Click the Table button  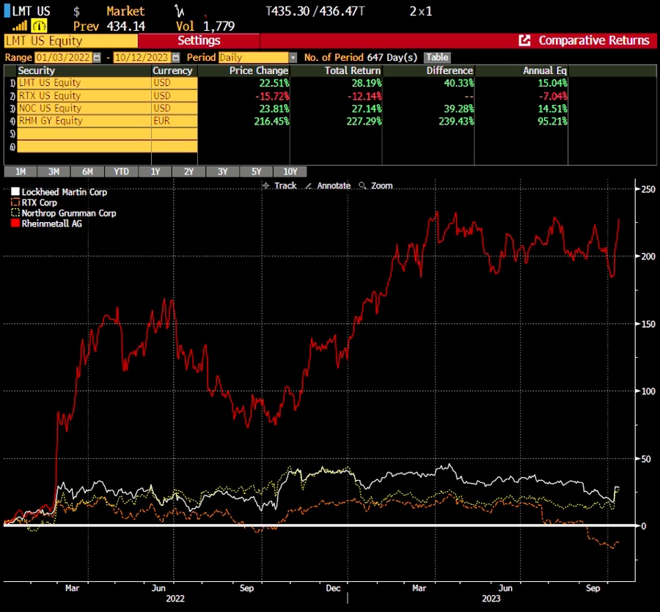pyautogui.click(x=437, y=57)
